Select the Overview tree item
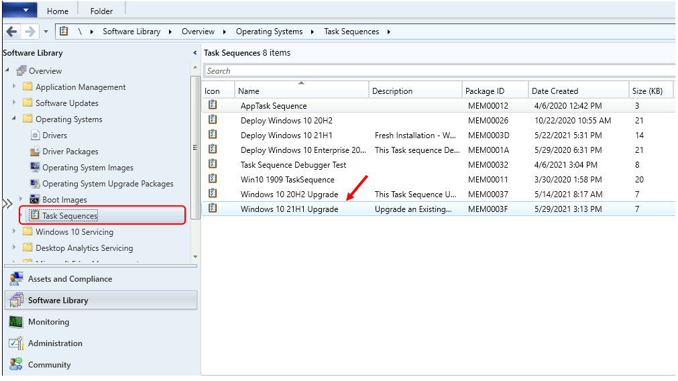 tap(45, 71)
